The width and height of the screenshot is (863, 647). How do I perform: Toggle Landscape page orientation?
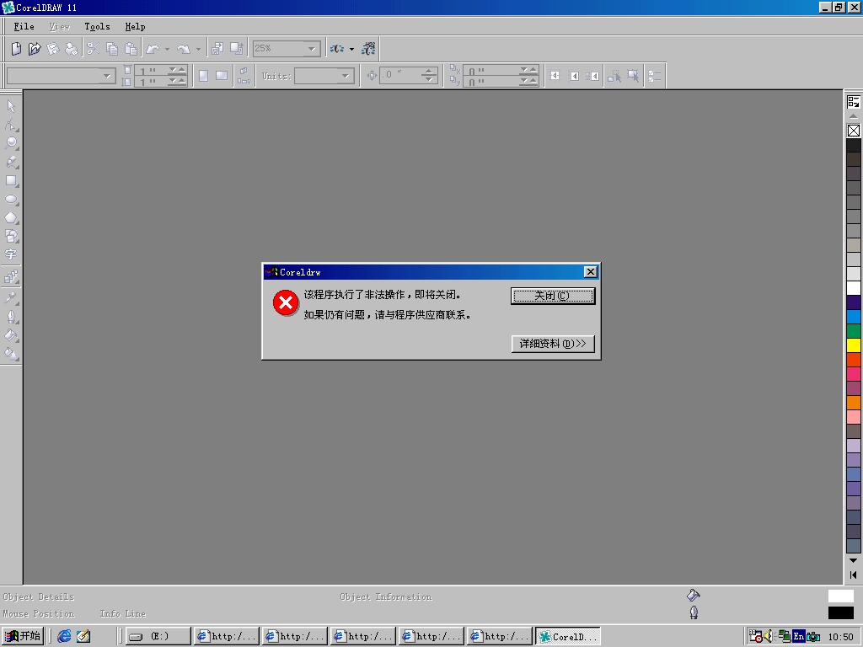click(222, 76)
